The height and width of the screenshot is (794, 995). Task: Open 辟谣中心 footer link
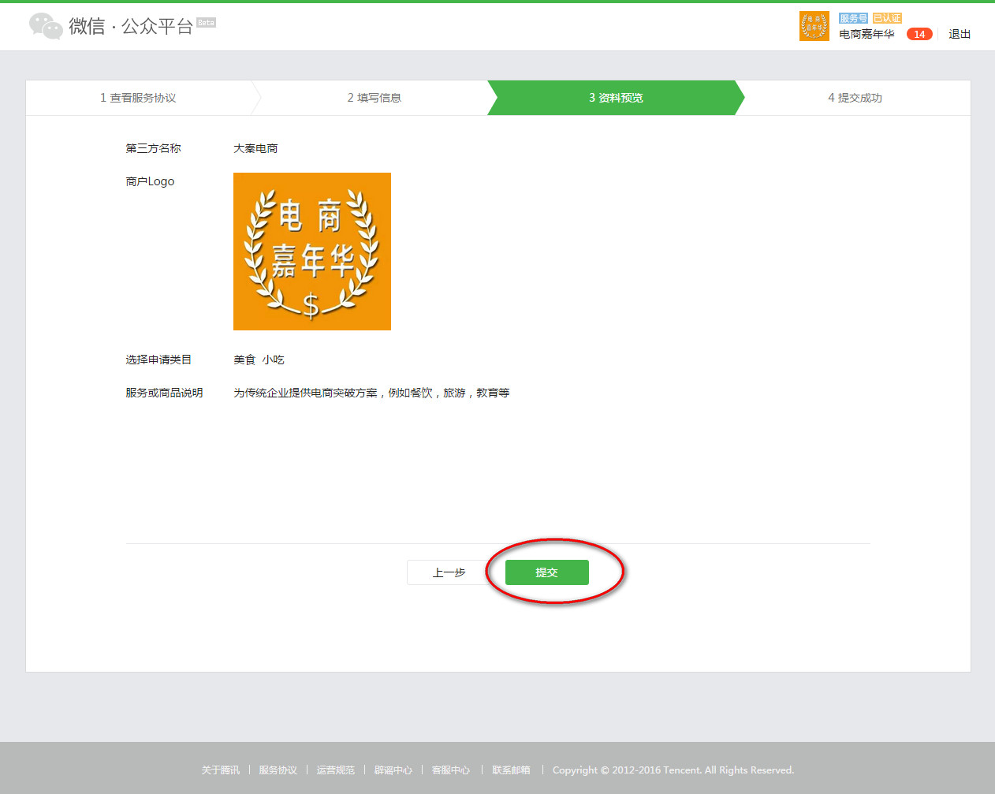(x=393, y=770)
